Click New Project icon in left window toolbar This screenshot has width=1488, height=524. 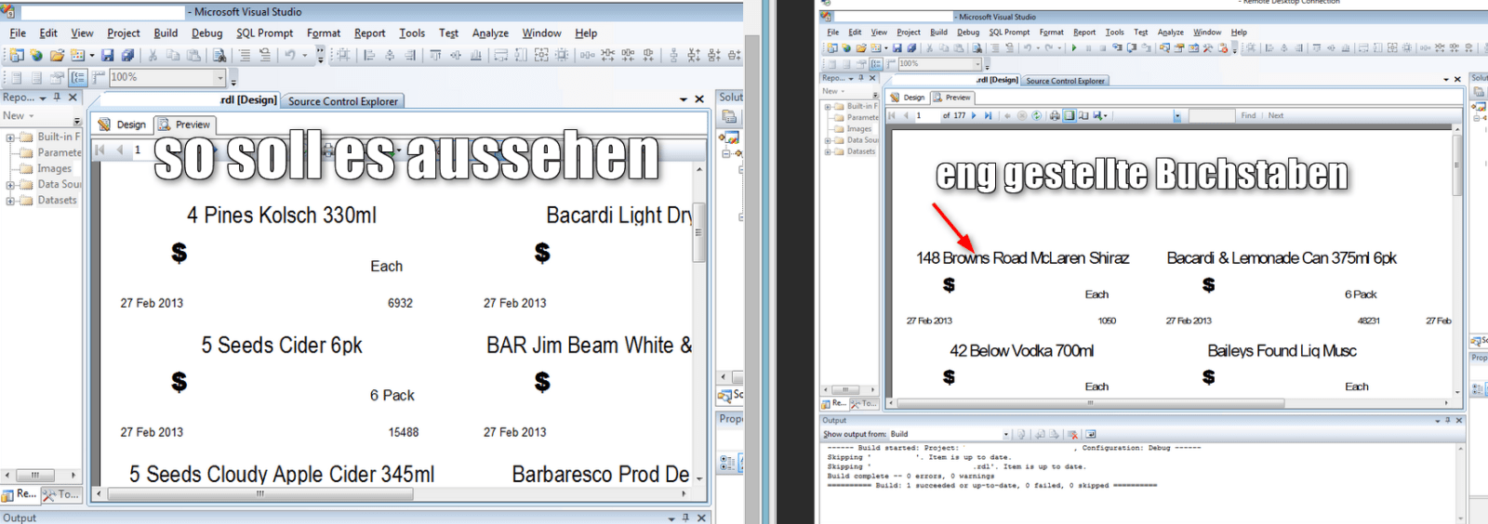pyautogui.click(x=17, y=55)
